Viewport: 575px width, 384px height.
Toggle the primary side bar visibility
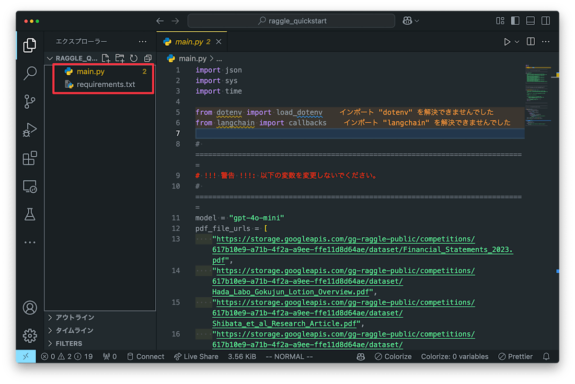tap(515, 21)
